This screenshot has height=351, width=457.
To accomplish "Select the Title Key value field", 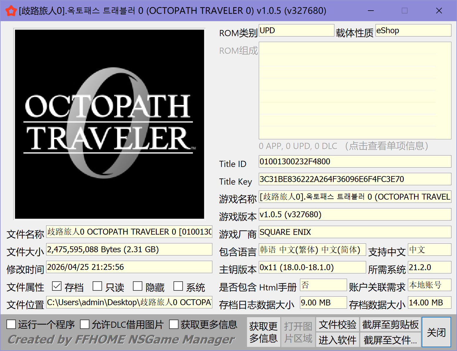I will pyautogui.click(x=355, y=179).
